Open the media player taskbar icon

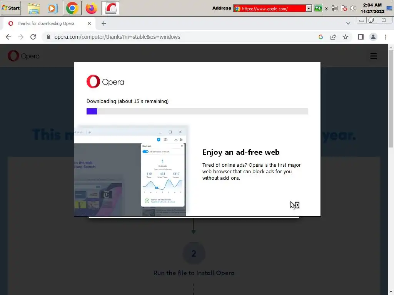52,8
